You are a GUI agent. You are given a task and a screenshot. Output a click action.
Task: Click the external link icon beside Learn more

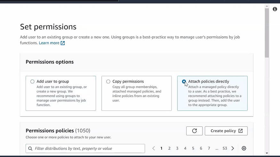(x=63, y=43)
